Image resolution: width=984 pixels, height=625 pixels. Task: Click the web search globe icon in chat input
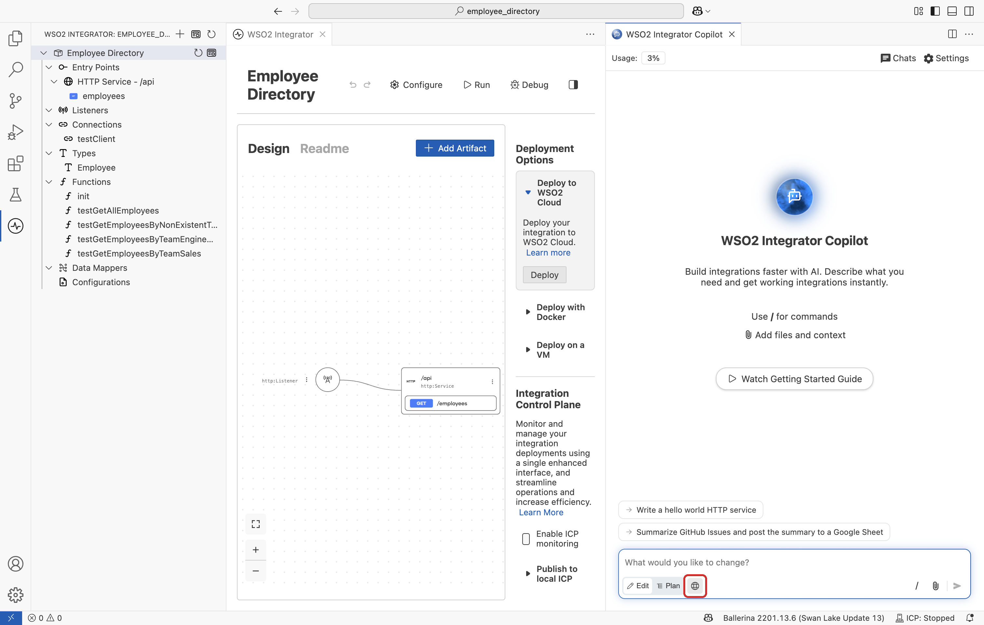tap(695, 586)
